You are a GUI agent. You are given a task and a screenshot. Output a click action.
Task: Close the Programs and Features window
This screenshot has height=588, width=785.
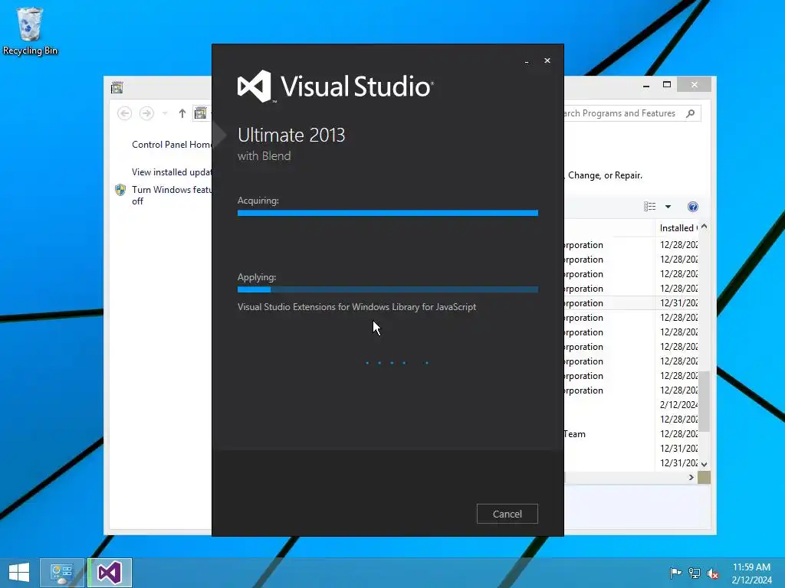(694, 85)
